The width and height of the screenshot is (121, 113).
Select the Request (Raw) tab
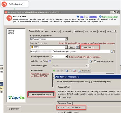point(64,87)
